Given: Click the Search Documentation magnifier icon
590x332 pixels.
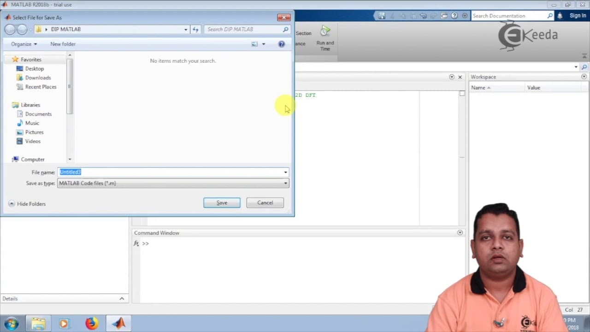Looking at the screenshot, I should pyautogui.click(x=550, y=16).
